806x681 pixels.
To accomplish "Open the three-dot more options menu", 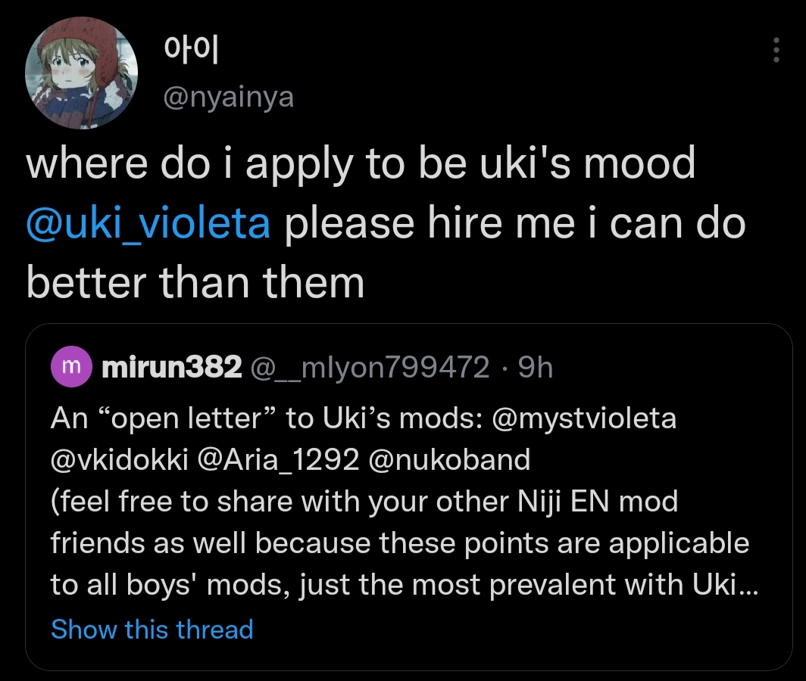I will [775, 51].
